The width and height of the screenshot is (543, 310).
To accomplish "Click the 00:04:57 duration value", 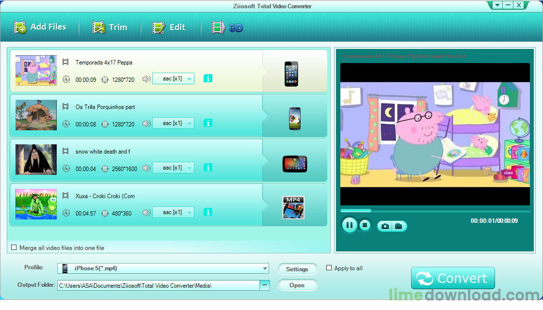I will [86, 214].
